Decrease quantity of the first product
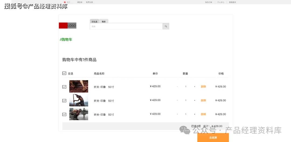Viewport: 291px width, 142px height. point(177,87)
